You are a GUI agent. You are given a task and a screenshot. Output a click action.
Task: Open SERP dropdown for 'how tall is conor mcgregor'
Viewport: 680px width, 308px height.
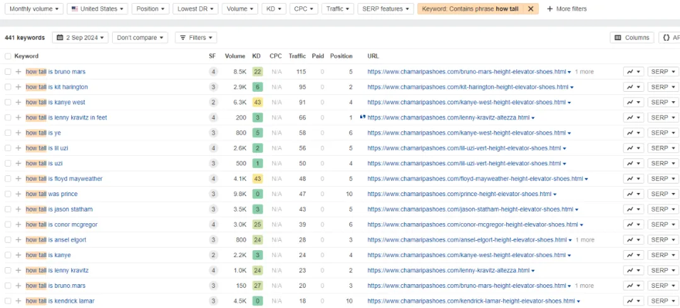pos(663,224)
